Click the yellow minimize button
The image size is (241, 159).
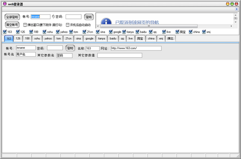pyautogui.click(x=228, y=4)
